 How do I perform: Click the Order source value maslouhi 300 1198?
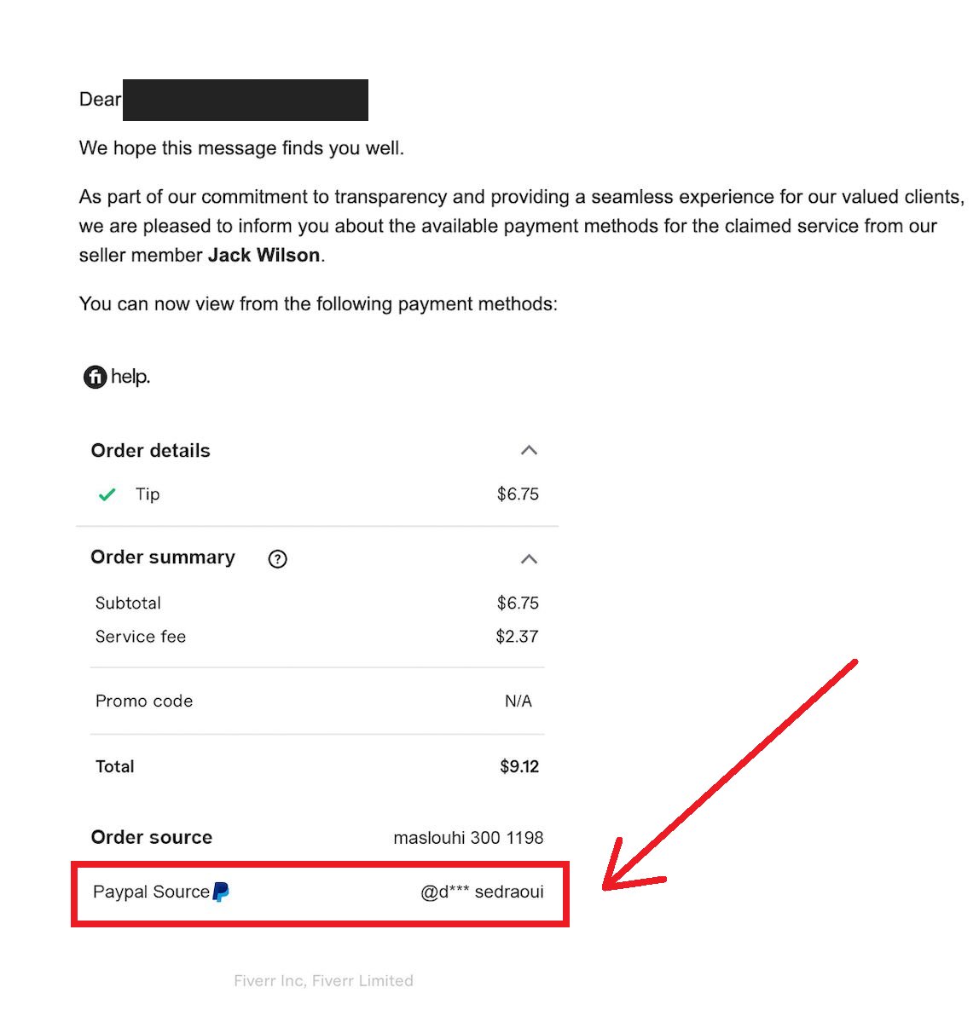click(468, 838)
